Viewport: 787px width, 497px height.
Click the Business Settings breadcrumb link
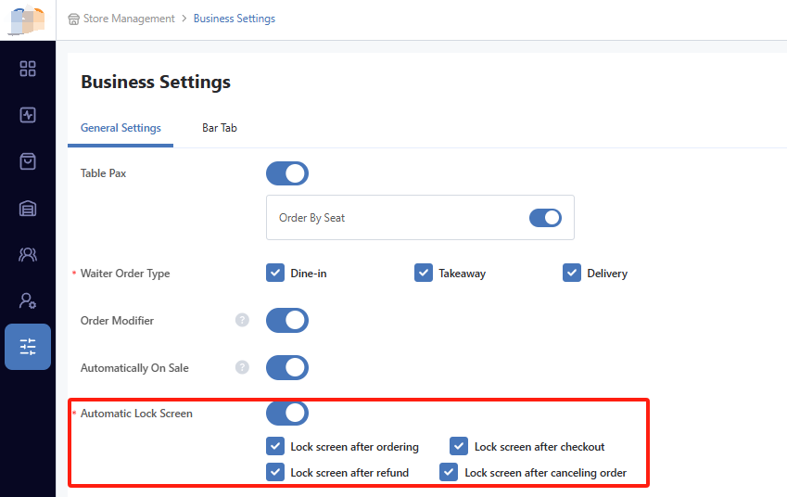coord(235,19)
